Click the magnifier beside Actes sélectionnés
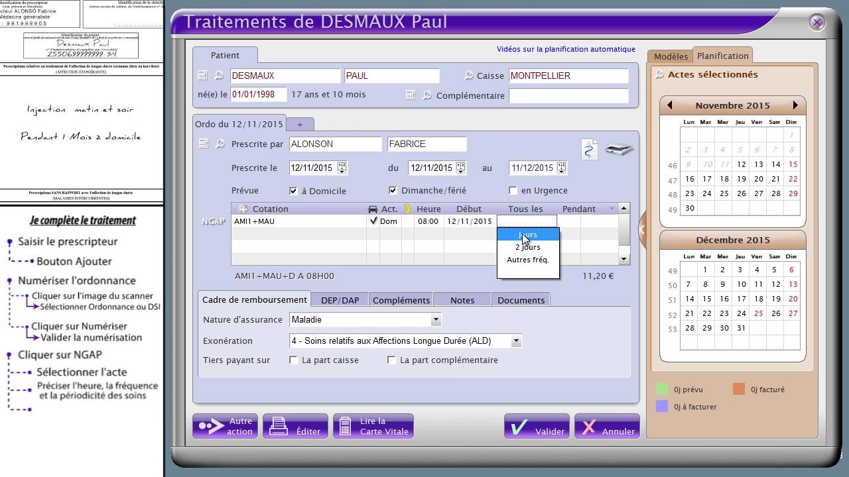Screen dimensions: 849x477 point(659,74)
